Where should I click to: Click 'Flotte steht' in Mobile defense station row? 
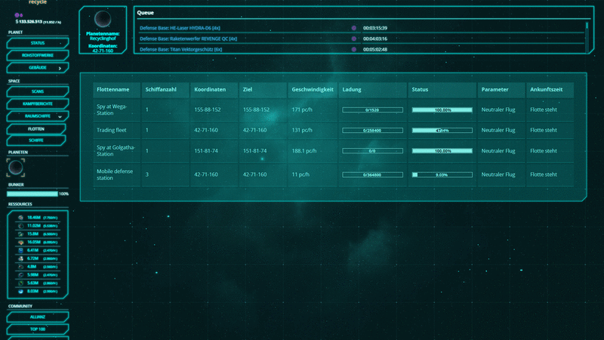click(544, 175)
